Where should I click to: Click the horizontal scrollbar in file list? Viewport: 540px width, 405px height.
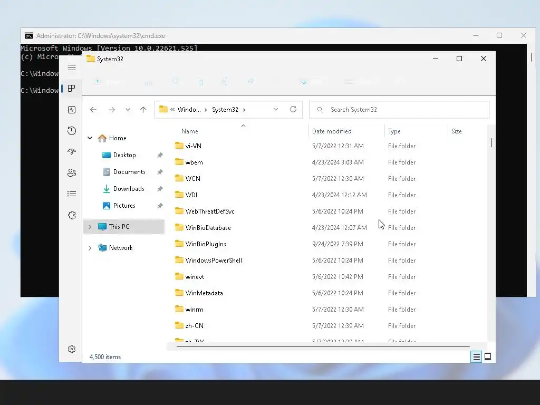323,346
